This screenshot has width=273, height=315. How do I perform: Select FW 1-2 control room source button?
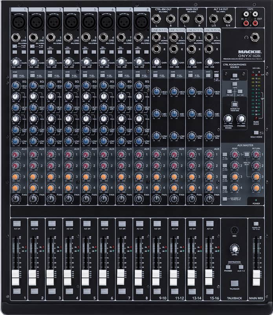[229, 92]
